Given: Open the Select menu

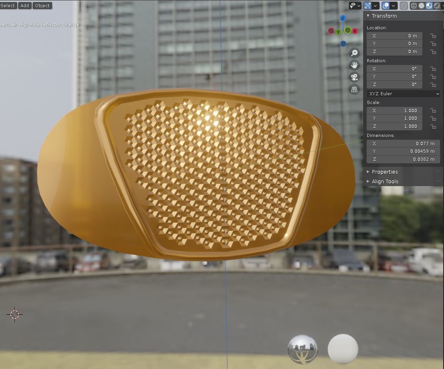Looking at the screenshot, I should pyautogui.click(x=8, y=6).
